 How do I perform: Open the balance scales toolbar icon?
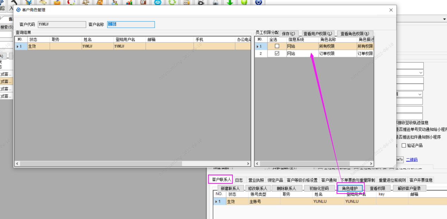pos(85,2)
